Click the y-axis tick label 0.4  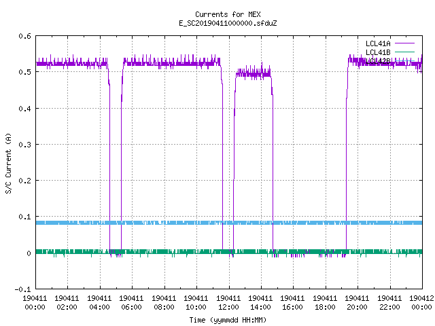[x=24, y=109]
